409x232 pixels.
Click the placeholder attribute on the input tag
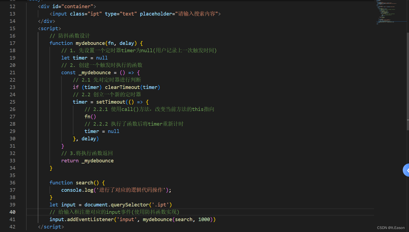pos(179,14)
